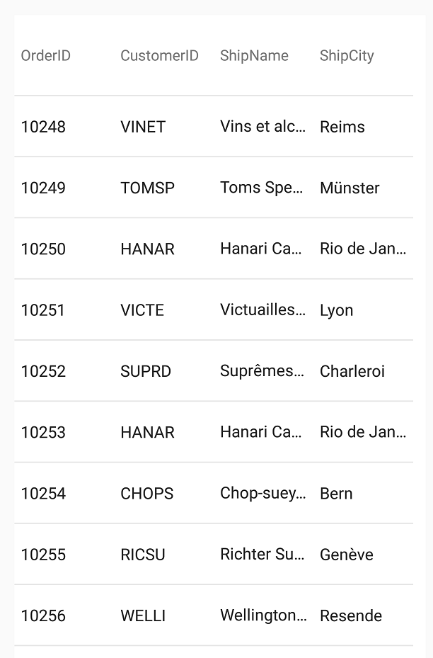Viewport: 433px width, 658px height.
Task: Select the CHOPS customer cell
Action: tap(146, 494)
